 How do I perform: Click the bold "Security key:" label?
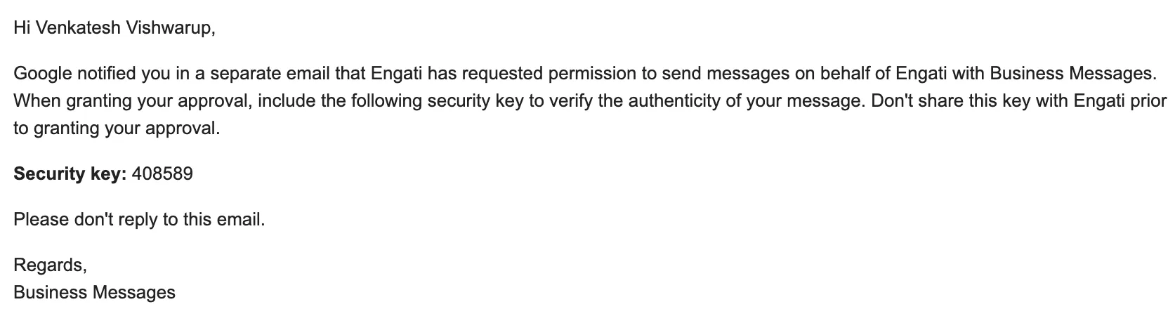[x=70, y=174]
